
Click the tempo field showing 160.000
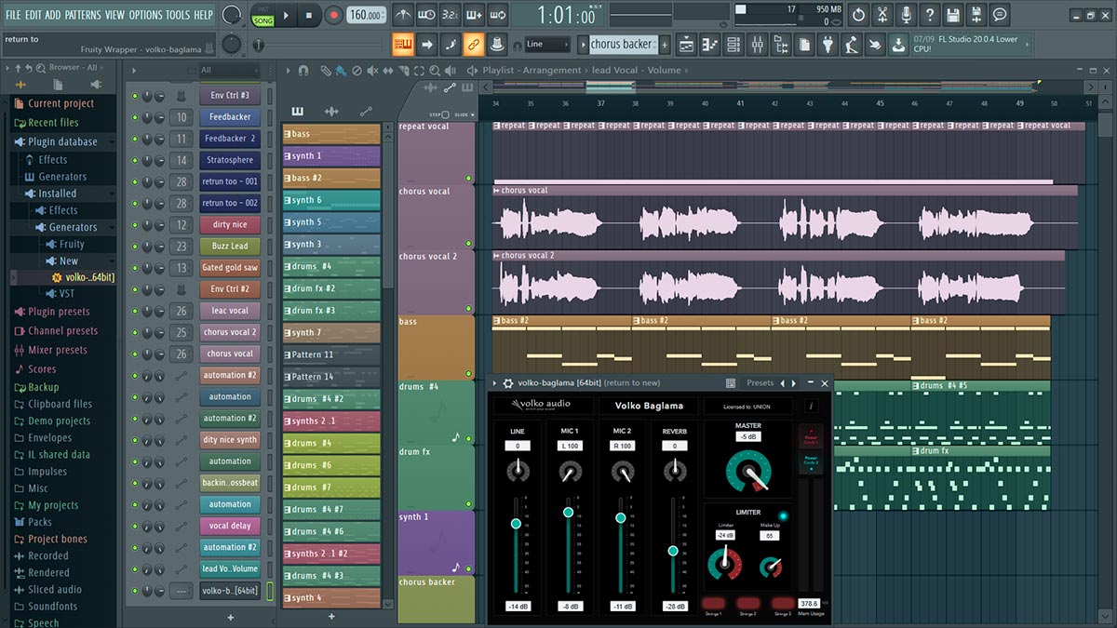pyautogui.click(x=367, y=15)
